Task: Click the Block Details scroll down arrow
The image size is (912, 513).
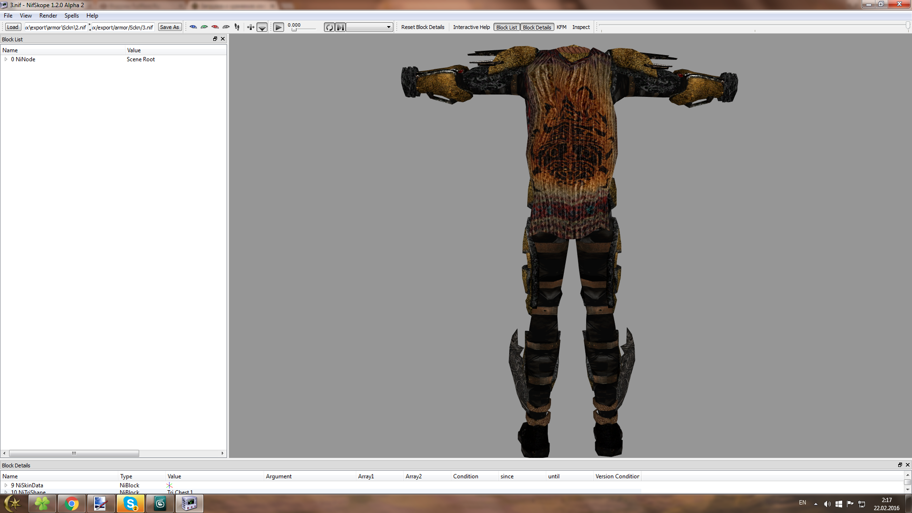Action: pyautogui.click(x=907, y=489)
